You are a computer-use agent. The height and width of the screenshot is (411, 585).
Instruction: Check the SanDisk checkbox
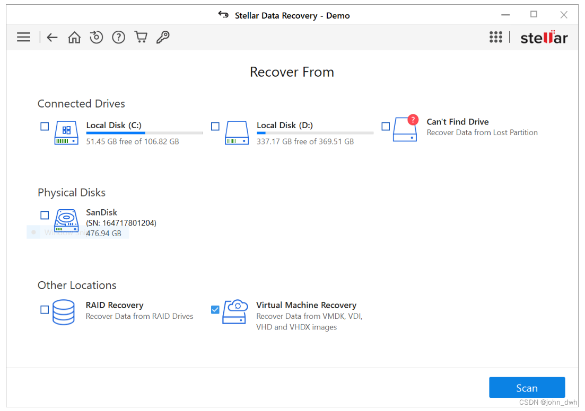point(45,215)
